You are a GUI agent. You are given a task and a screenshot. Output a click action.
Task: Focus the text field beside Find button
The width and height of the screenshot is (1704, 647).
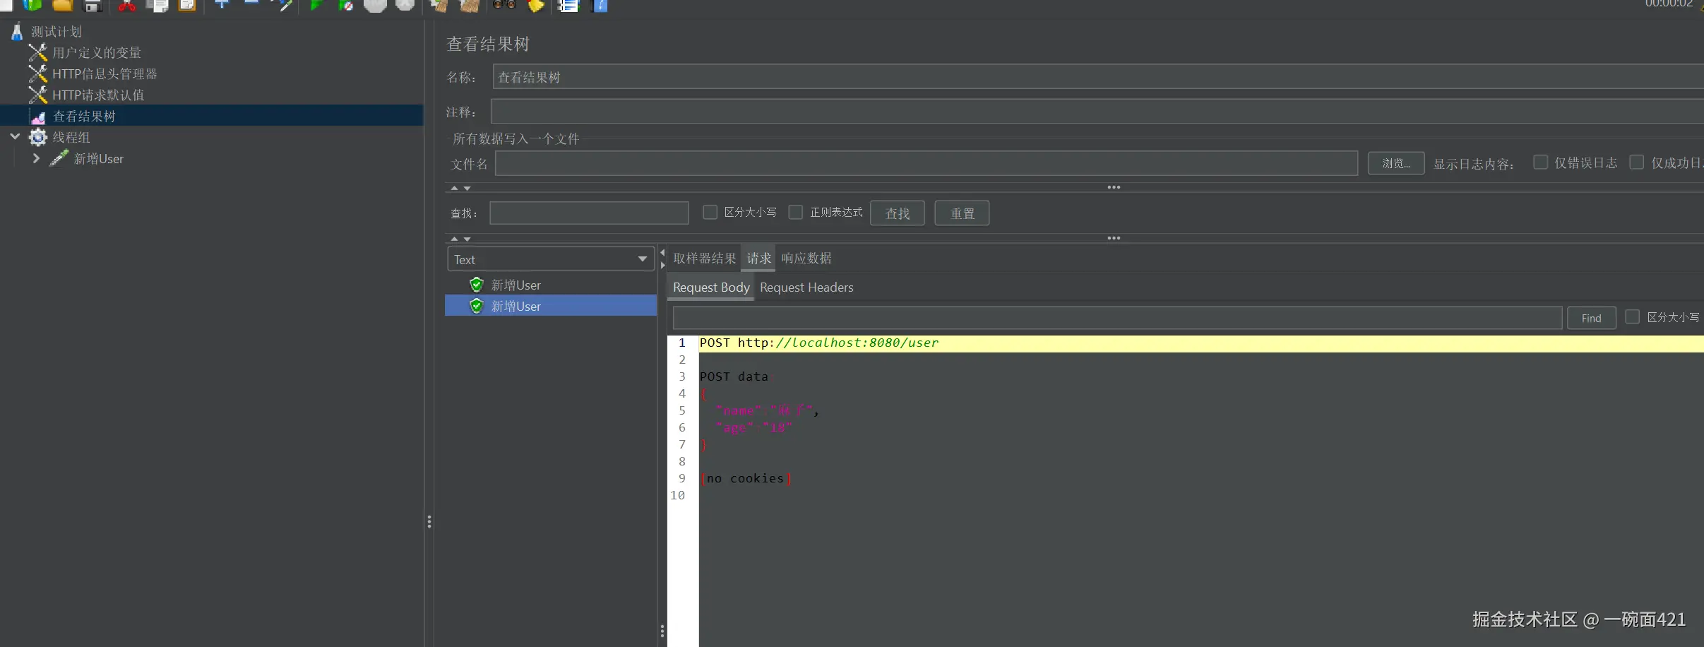click(x=1117, y=318)
